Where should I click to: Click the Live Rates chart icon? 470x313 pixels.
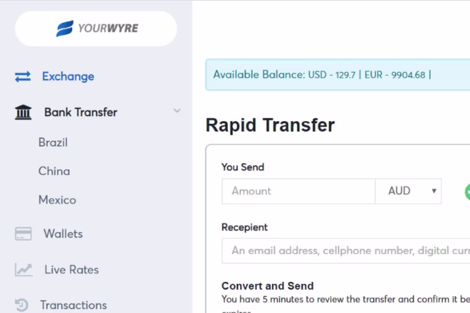click(x=23, y=270)
